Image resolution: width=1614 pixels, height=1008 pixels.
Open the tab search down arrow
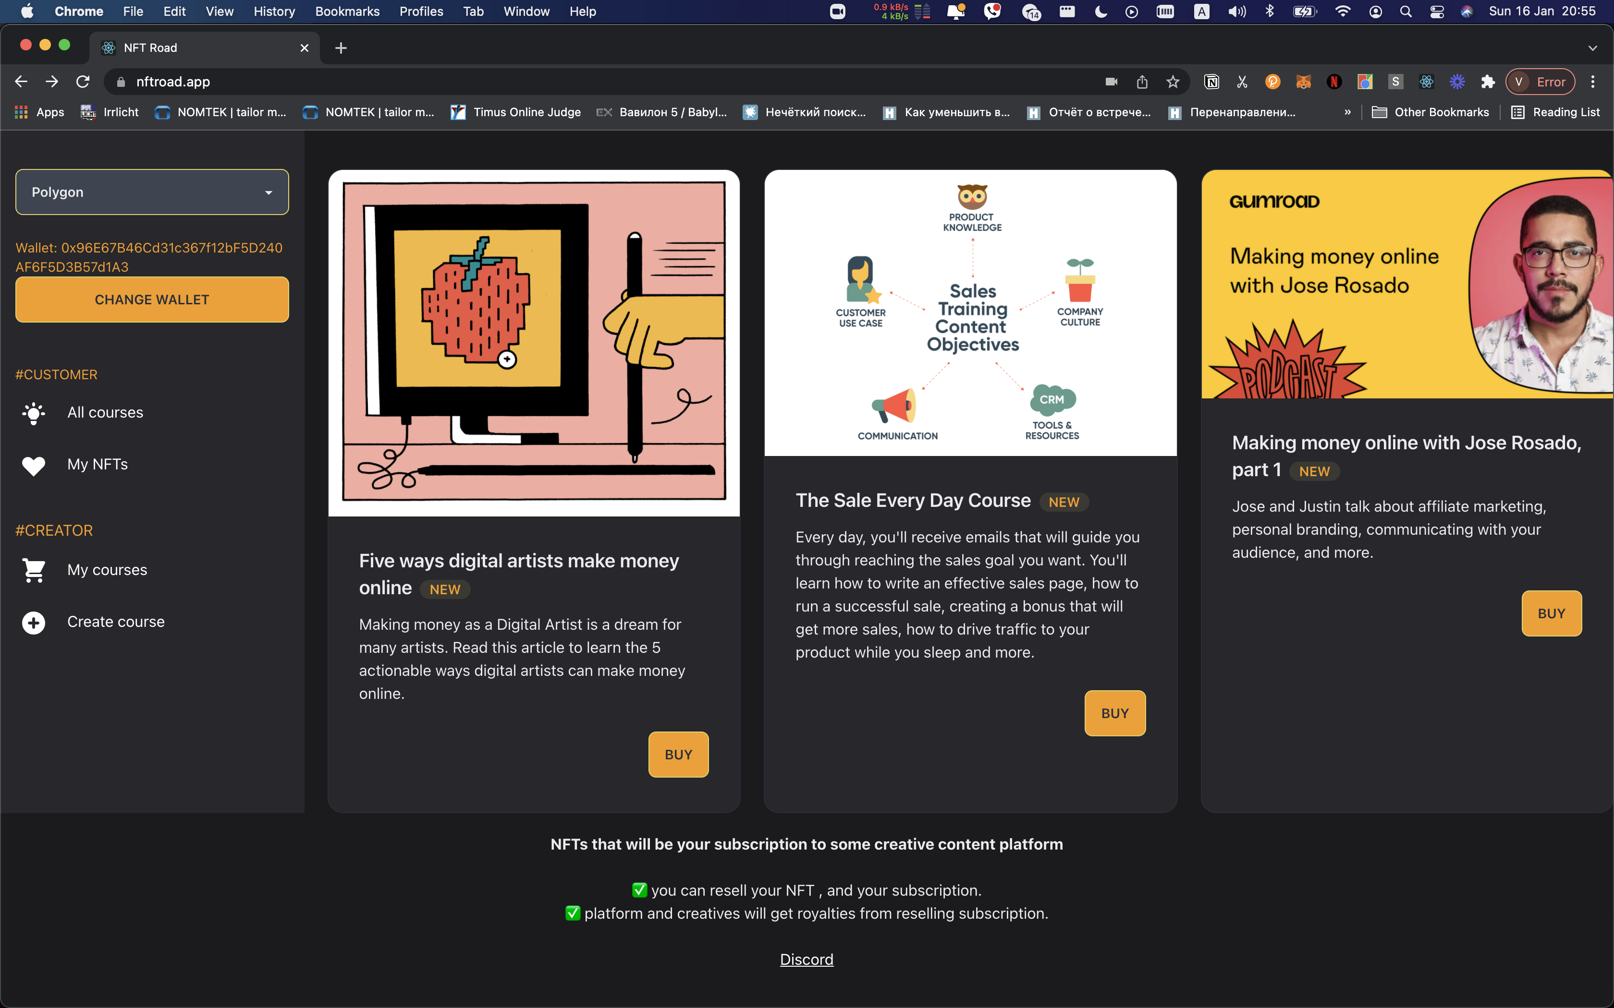(x=1592, y=48)
